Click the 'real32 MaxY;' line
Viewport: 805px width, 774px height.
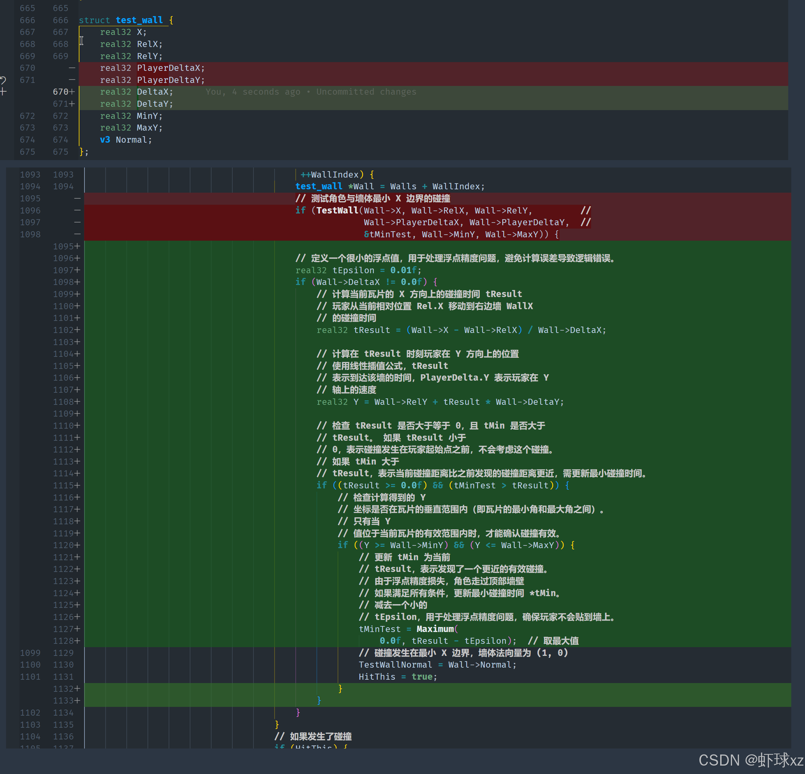(131, 128)
